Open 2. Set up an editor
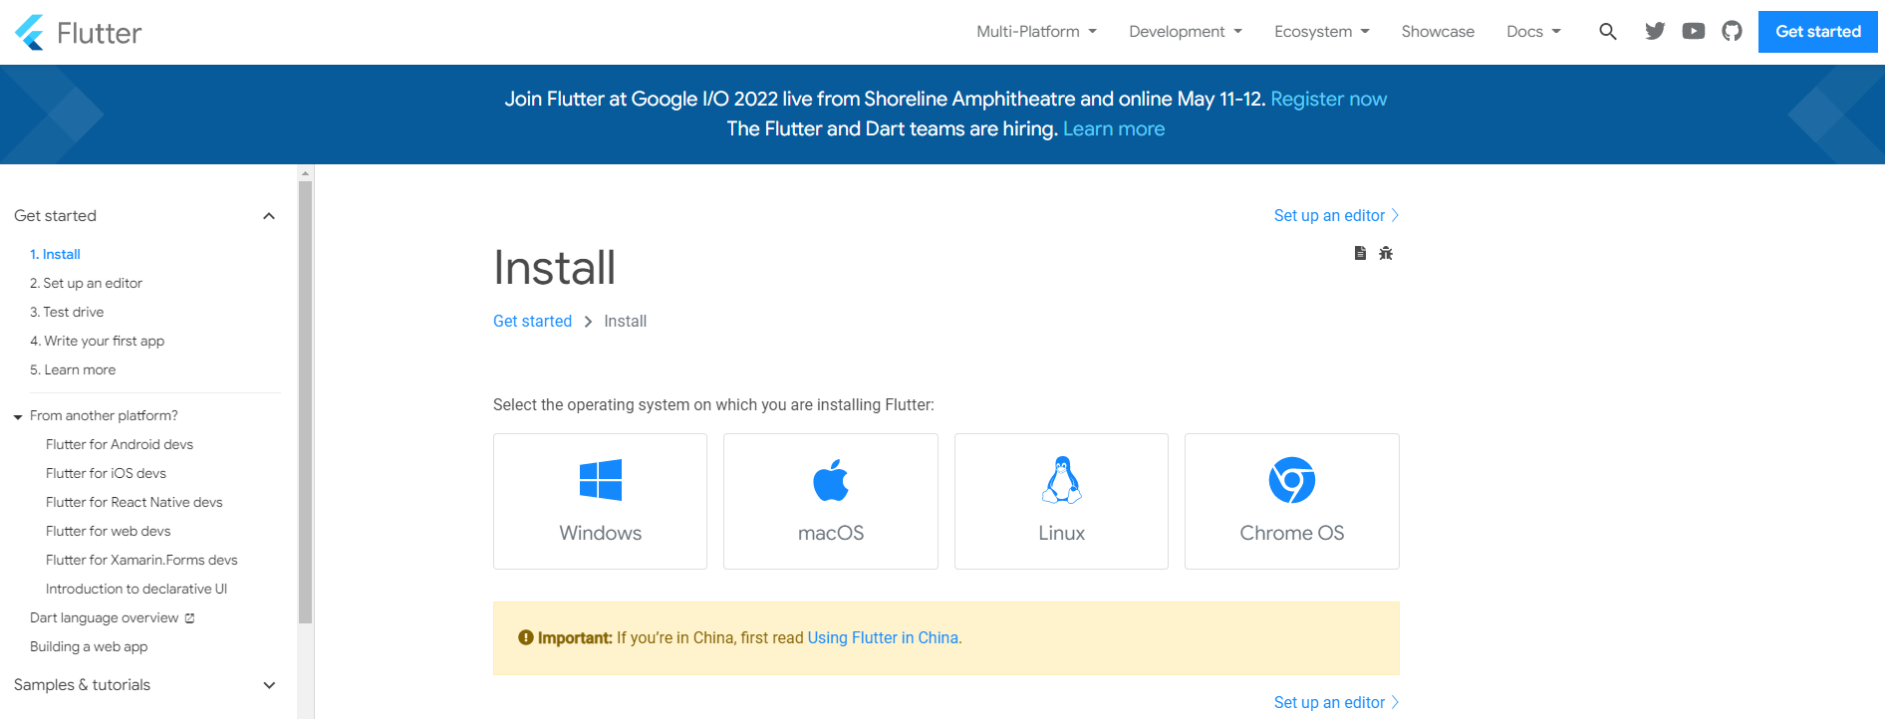Viewport: 1885px width, 719px height. point(86,283)
